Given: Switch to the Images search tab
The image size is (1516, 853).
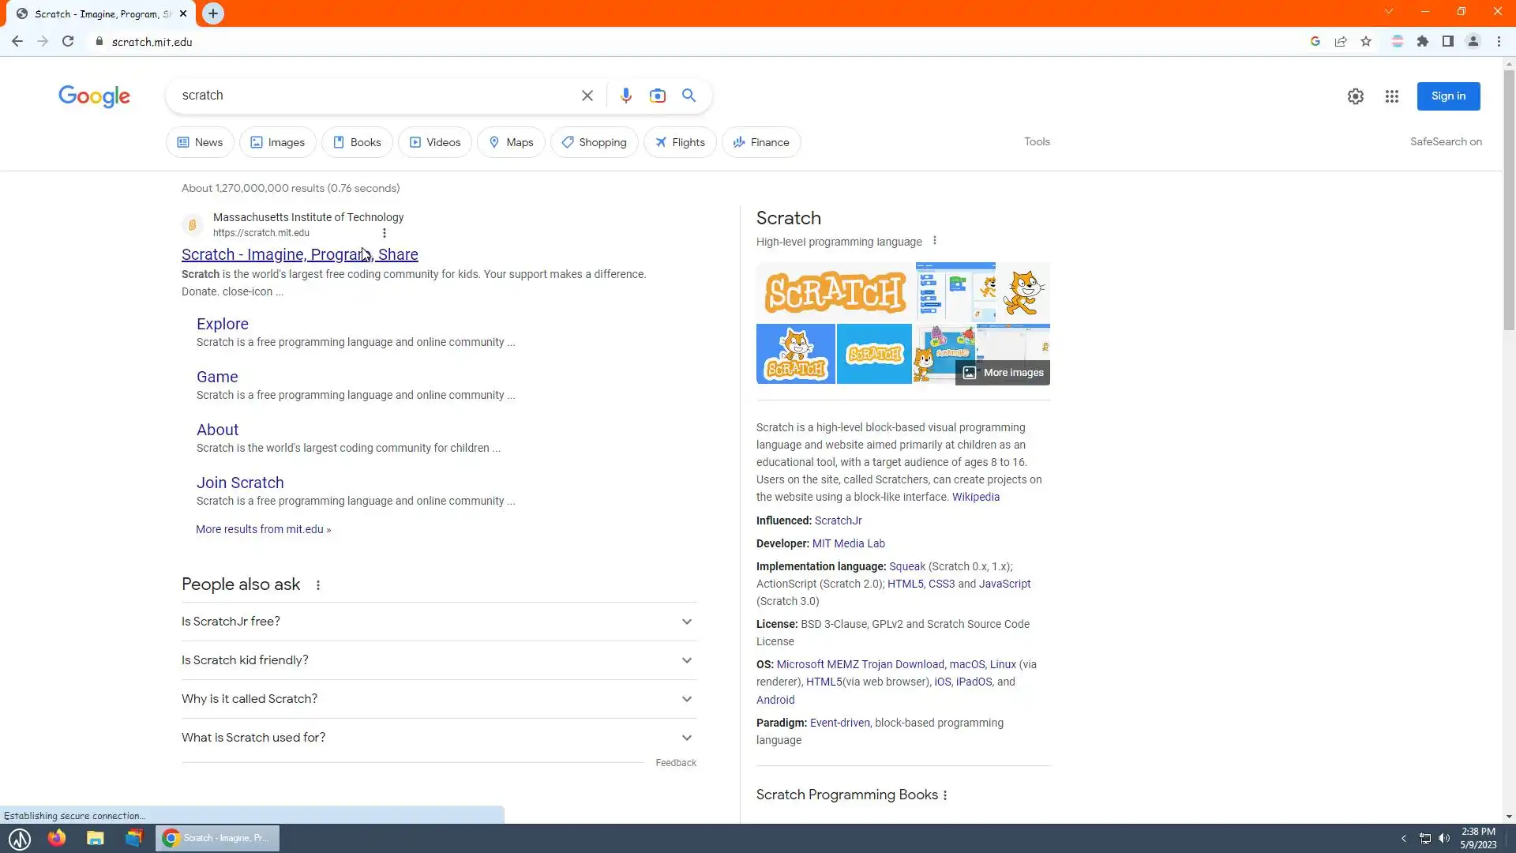Looking at the screenshot, I should [278, 142].
